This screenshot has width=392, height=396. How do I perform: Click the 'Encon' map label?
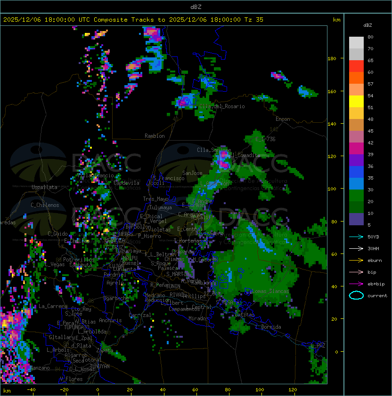coord(283,119)
